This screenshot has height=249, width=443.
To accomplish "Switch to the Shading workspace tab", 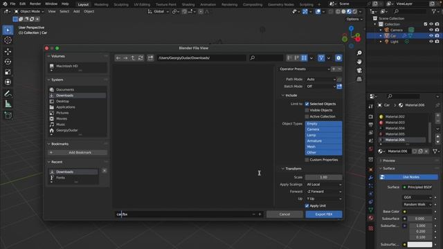I will 188,5.
